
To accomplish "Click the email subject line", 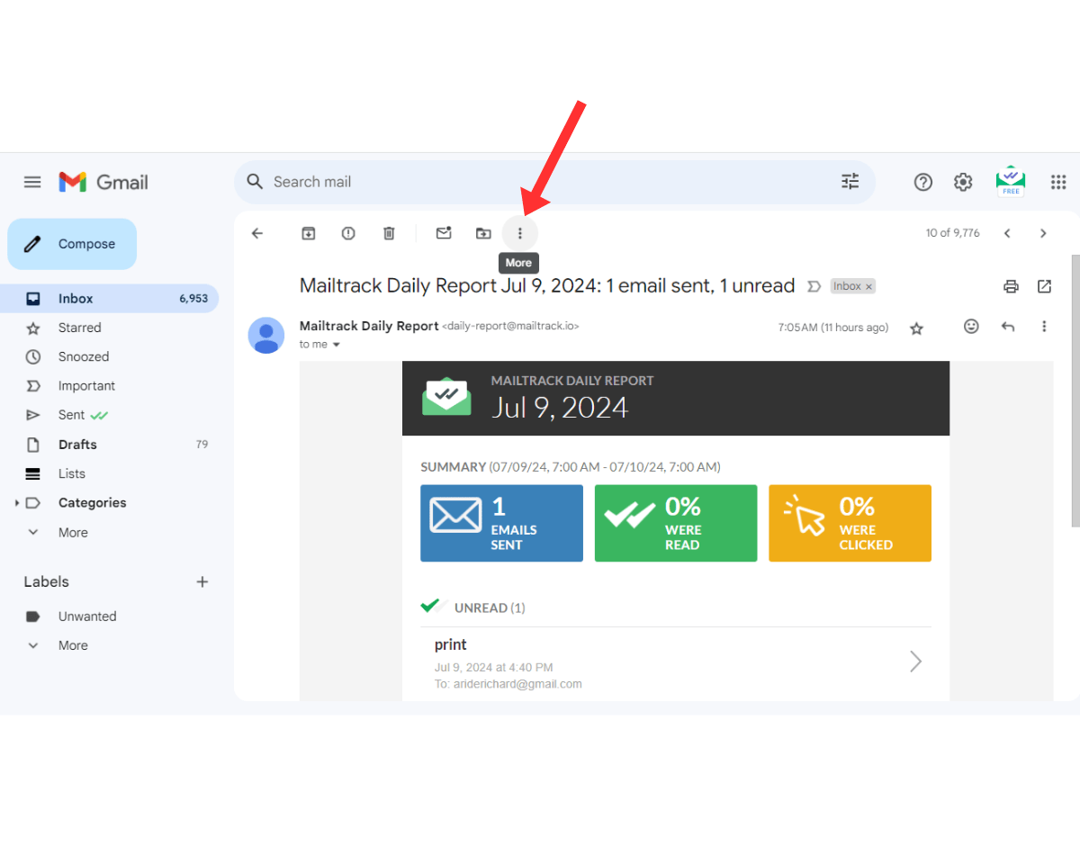I will pyautogui.click(x=547, y=286).
